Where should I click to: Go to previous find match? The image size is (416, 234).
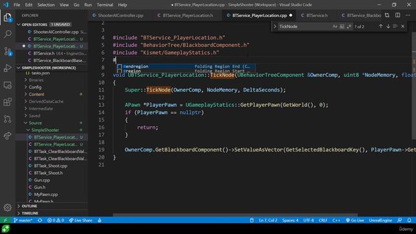381,26
